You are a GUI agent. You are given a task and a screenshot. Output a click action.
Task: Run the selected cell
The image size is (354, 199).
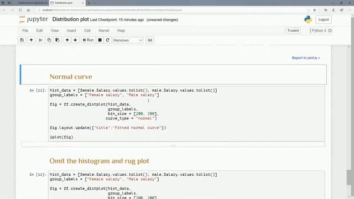coord(88,40)
